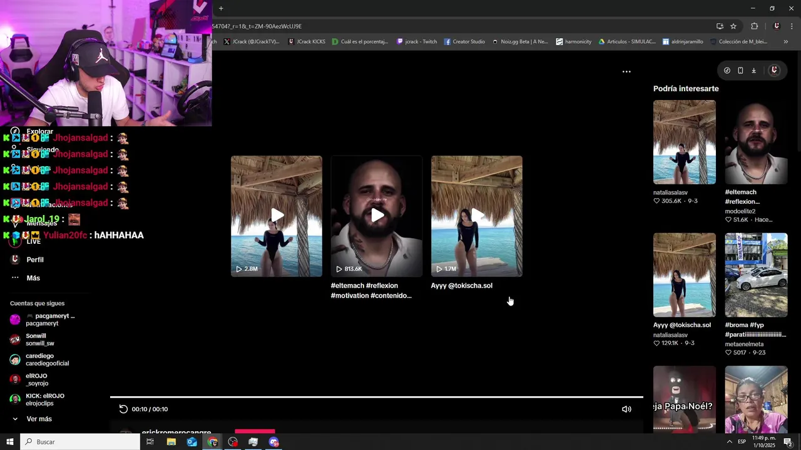Viewport: 801px width, 450px height.
Task: Change the ESP keyboard language
Action: click(x=742, y=442)
